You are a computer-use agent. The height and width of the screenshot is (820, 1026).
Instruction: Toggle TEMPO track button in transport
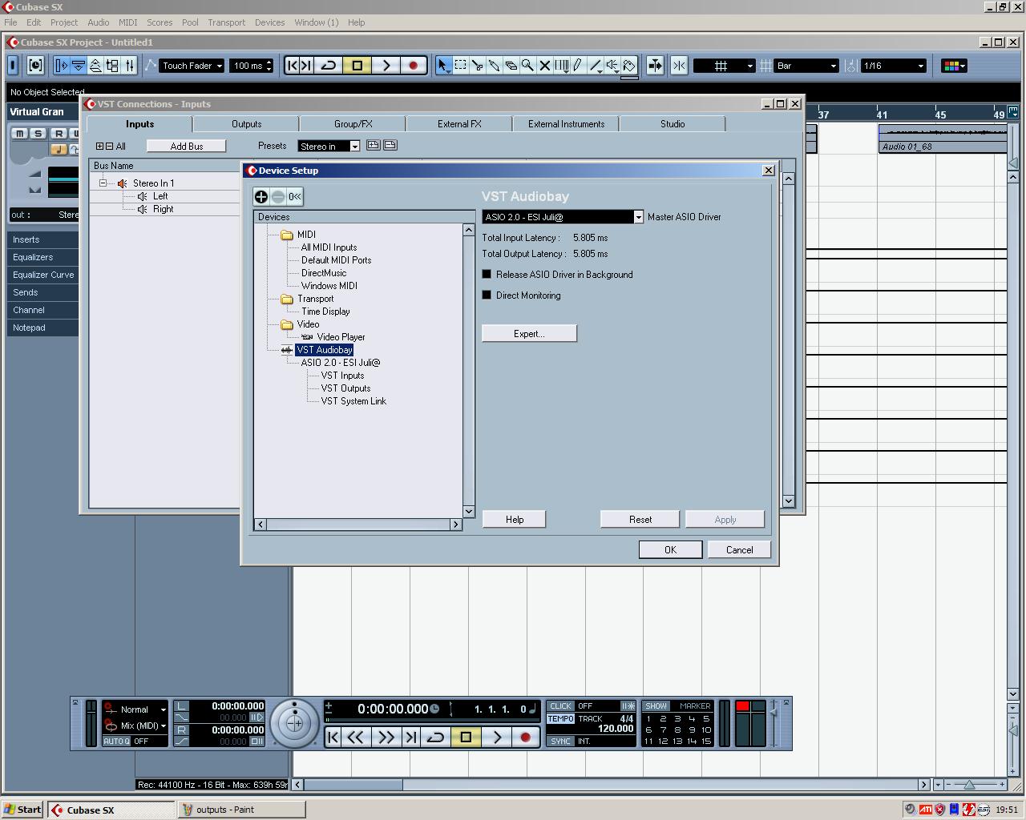coord(560,719)
